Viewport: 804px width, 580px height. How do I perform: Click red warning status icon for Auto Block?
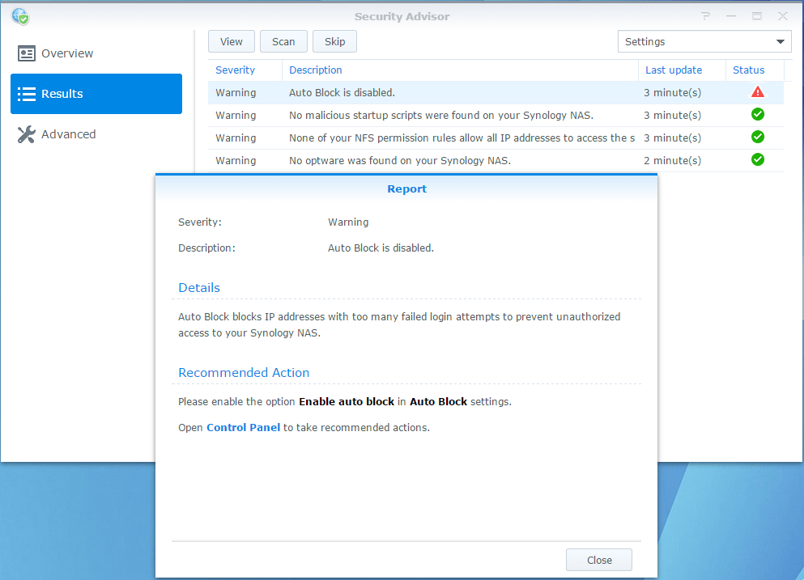[757, 92]
